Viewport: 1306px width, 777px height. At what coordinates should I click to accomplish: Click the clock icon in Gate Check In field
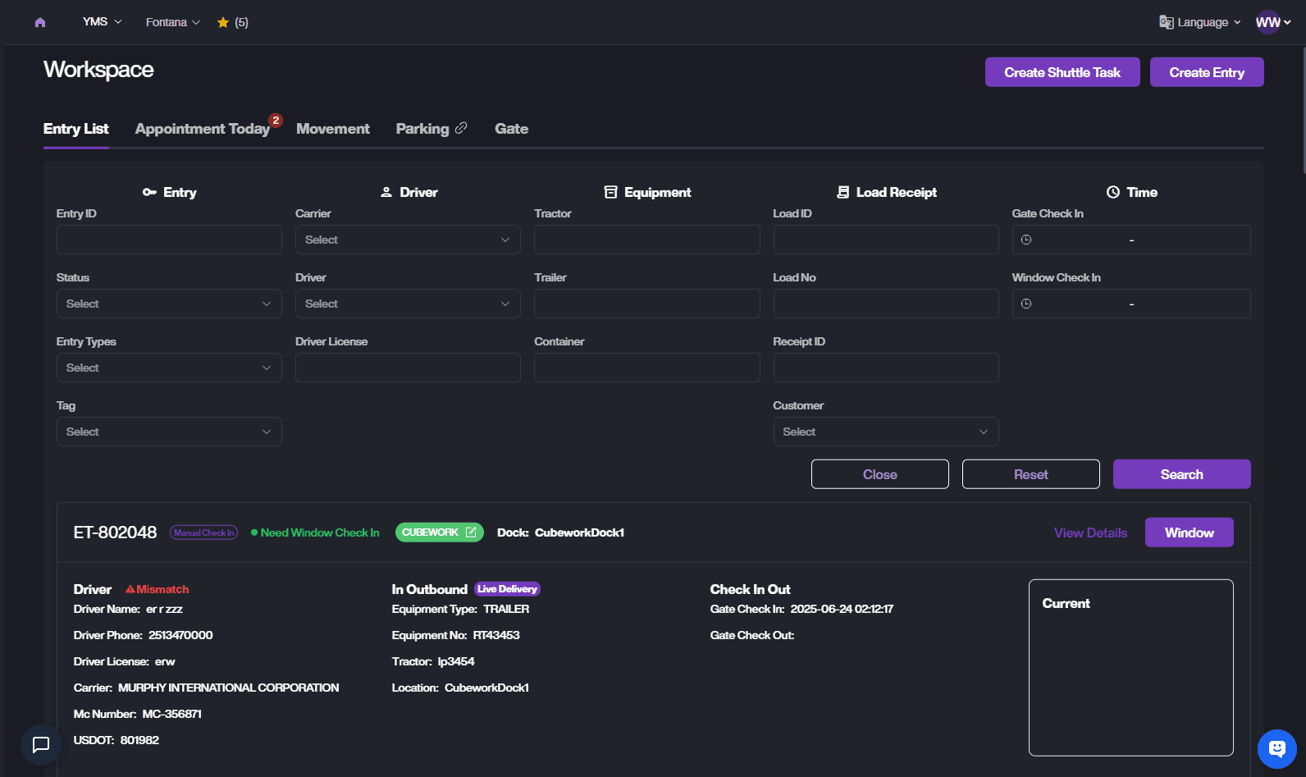click(1026, 240)
